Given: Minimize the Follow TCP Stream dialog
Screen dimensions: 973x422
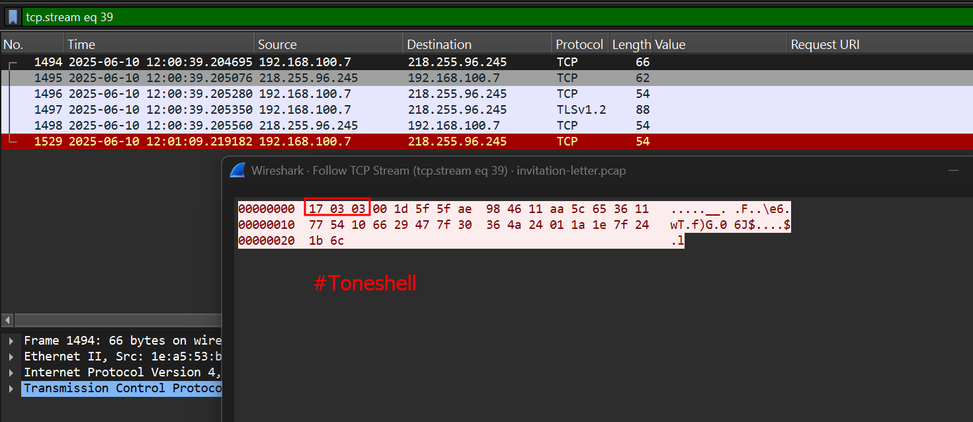Looking at the screenshot, I should pos(953,171).
